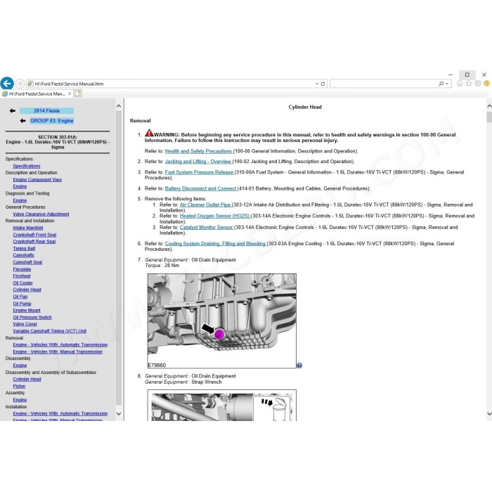Click the Home icon in browser toolbar
The height and width of the screenshot is (492, 492).
pos(460,84)
